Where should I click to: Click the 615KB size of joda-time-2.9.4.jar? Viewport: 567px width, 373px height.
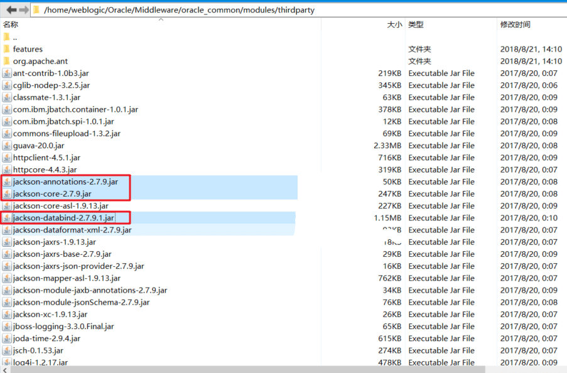pyautogui.click(x=390, y=338)
